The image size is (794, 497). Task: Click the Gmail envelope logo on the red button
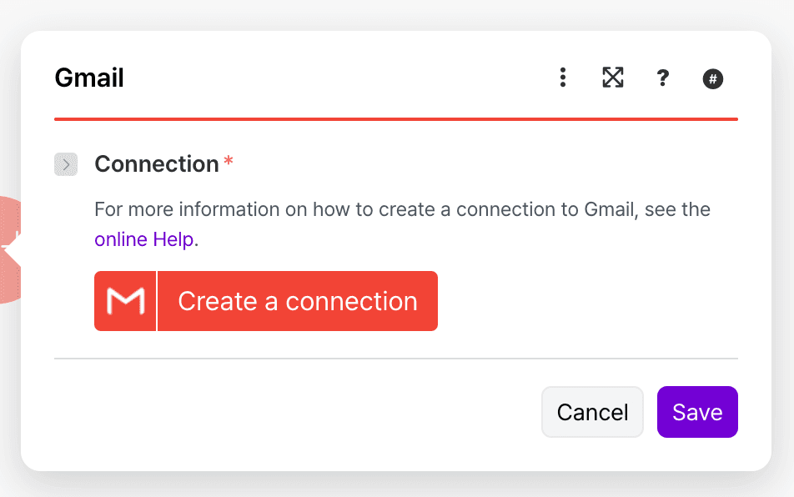point(125,300)
